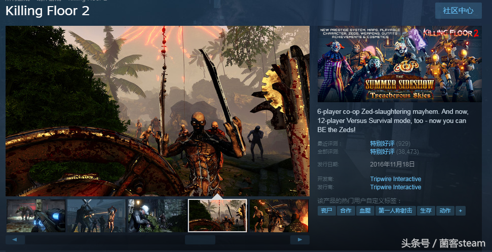Open developer Tripwire Interactive link

(x=396, y=179)
